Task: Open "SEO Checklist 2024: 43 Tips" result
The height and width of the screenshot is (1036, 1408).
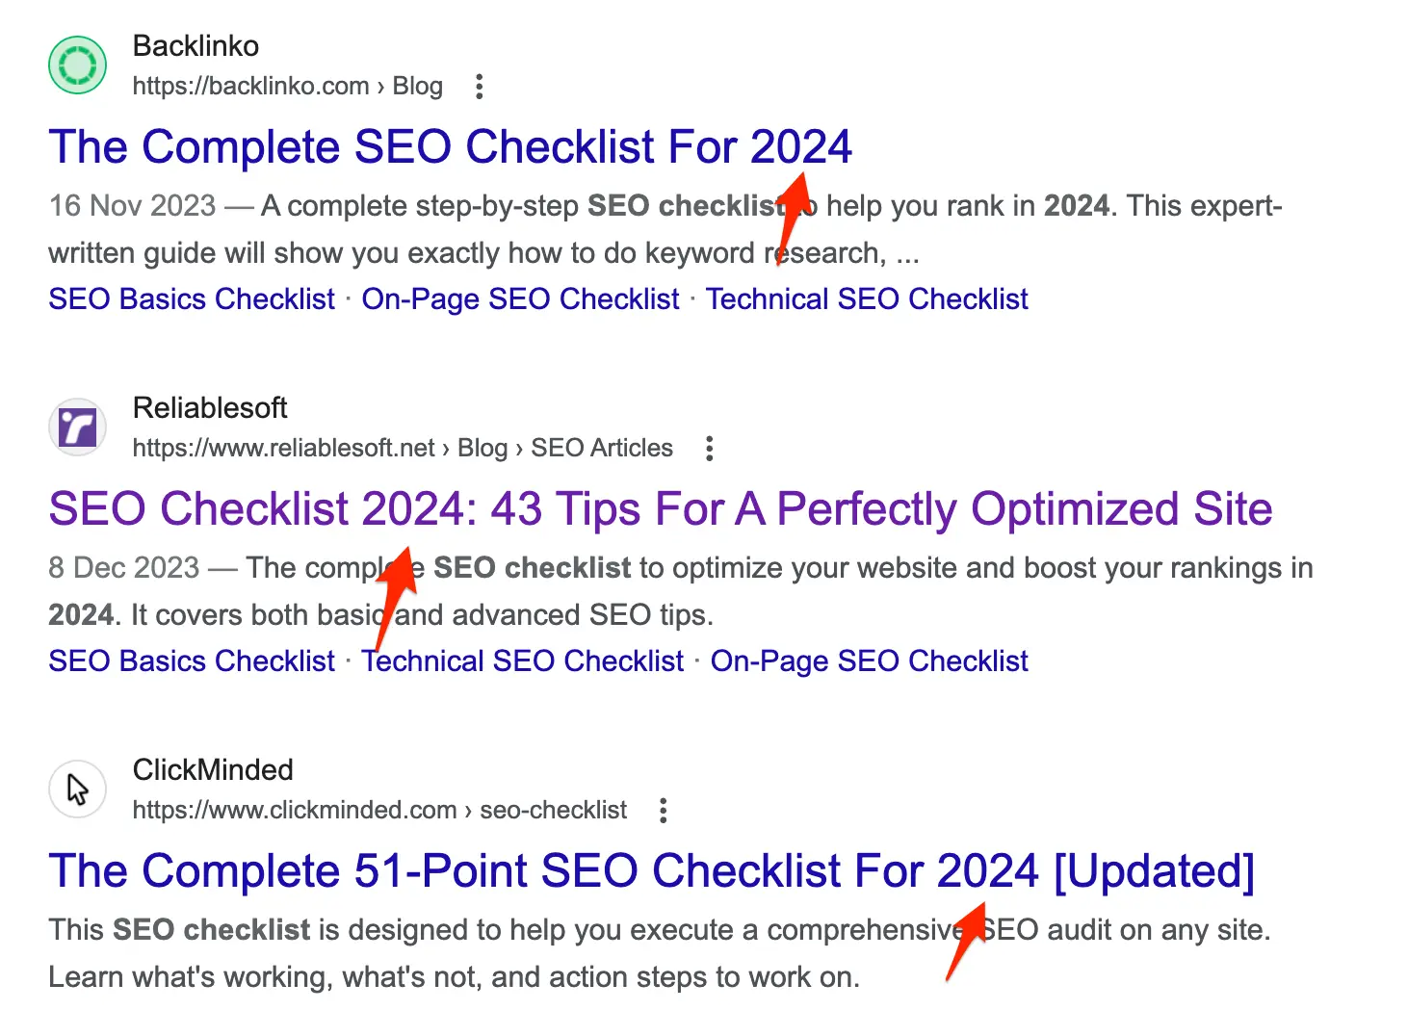Action: [x=660, y=509]
